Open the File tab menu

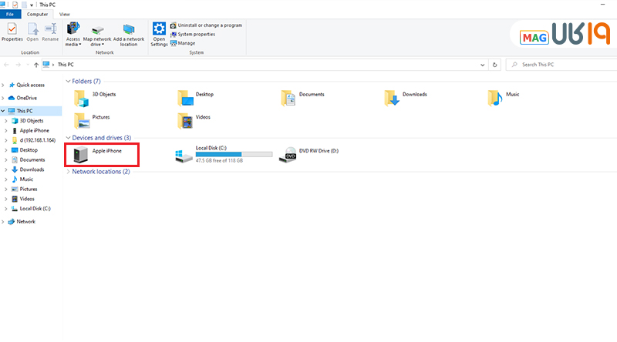(12, 14)
